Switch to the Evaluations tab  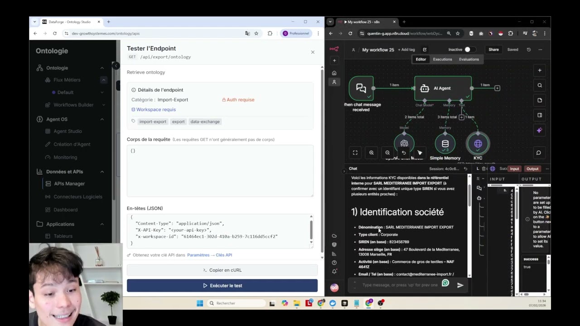[469, 59]
